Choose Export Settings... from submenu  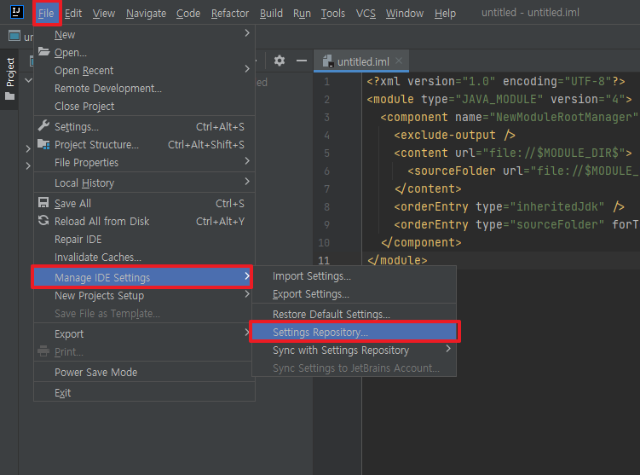(354, 294)
